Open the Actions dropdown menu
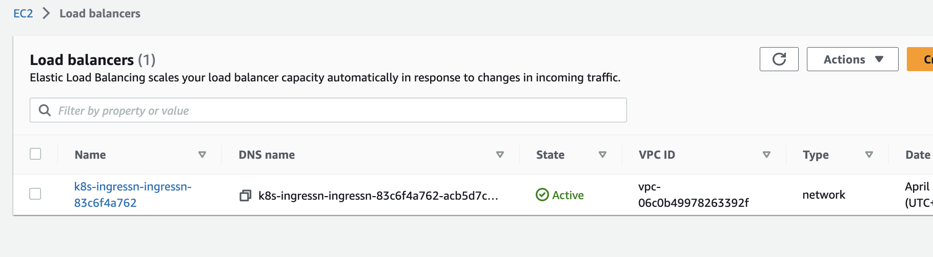Image resolution: width=933 pixels, height=257 pixels. 853,59
